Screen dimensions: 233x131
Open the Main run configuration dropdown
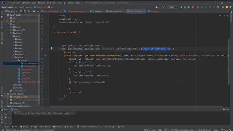pyautogui.click(x=172, y=7)
